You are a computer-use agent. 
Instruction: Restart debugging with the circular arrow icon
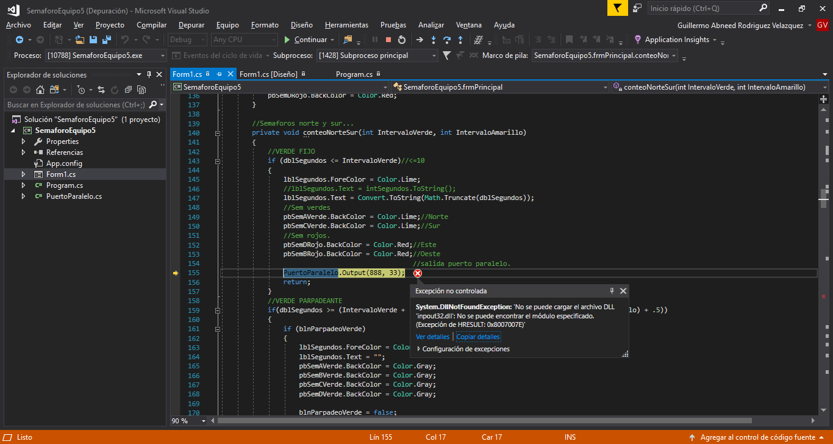point(402,39)
